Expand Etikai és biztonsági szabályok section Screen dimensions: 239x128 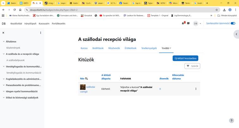click(x=4, y=98)
